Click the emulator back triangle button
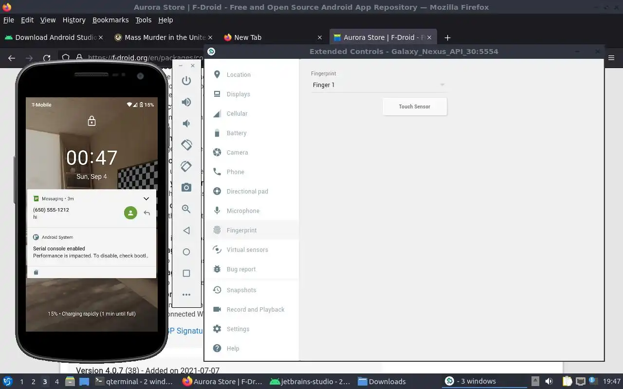623x389 pixels. pos(186,230)
